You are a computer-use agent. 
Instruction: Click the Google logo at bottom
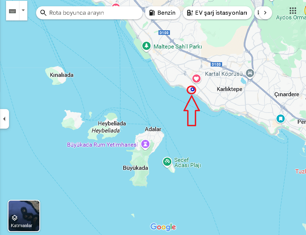point(163,227)
